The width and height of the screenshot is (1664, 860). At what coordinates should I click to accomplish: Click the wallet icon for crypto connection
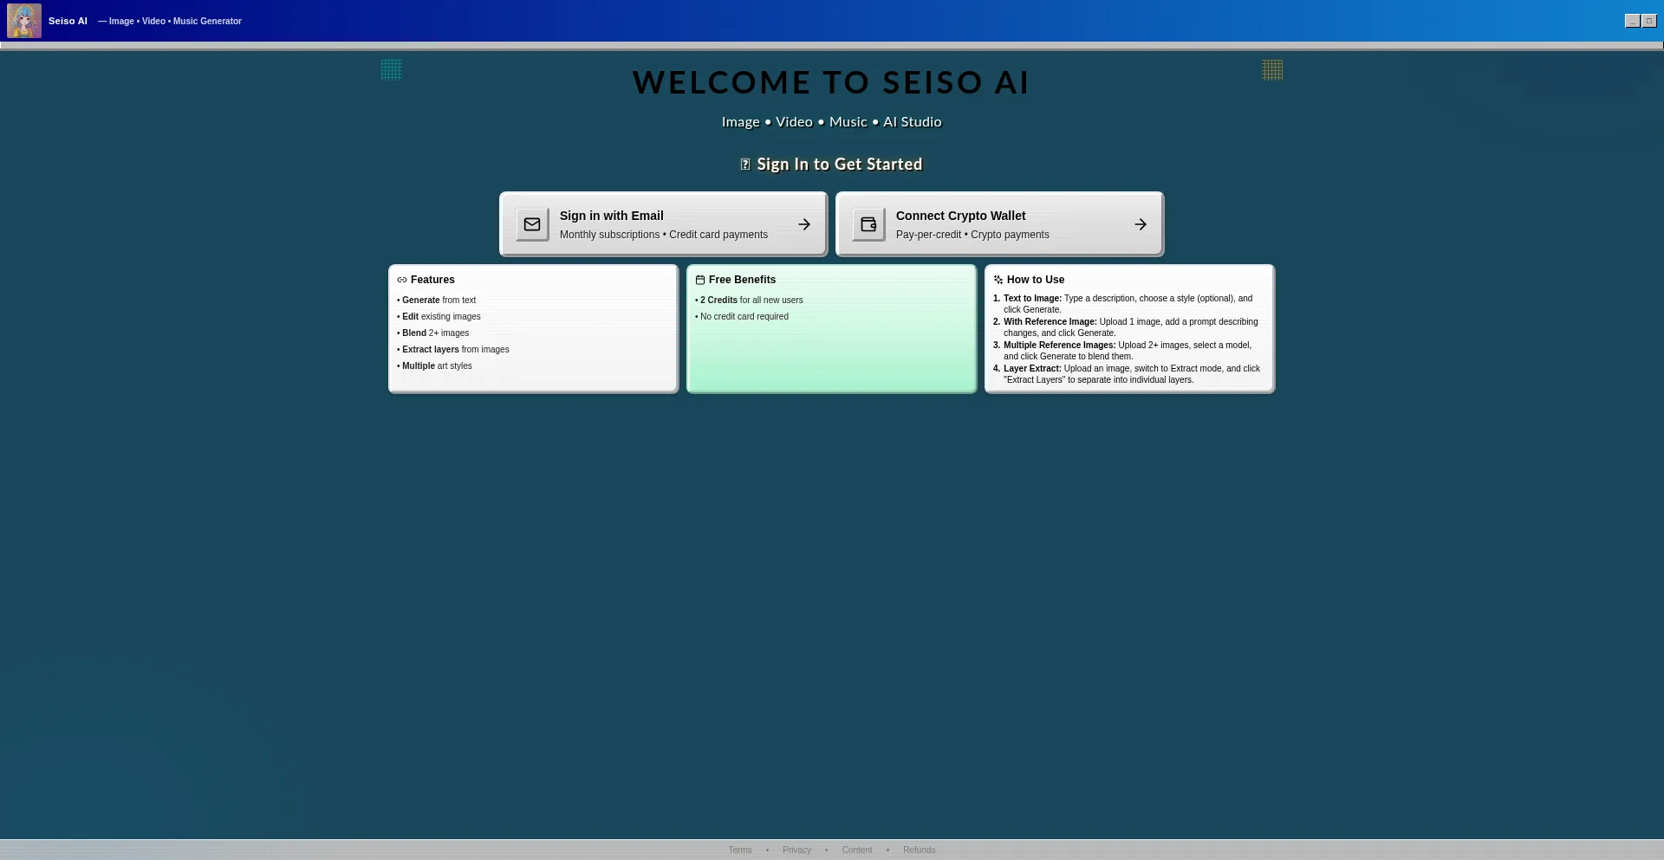[868, 224]
